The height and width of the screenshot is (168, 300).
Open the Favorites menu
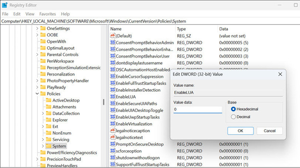[47, 14]
